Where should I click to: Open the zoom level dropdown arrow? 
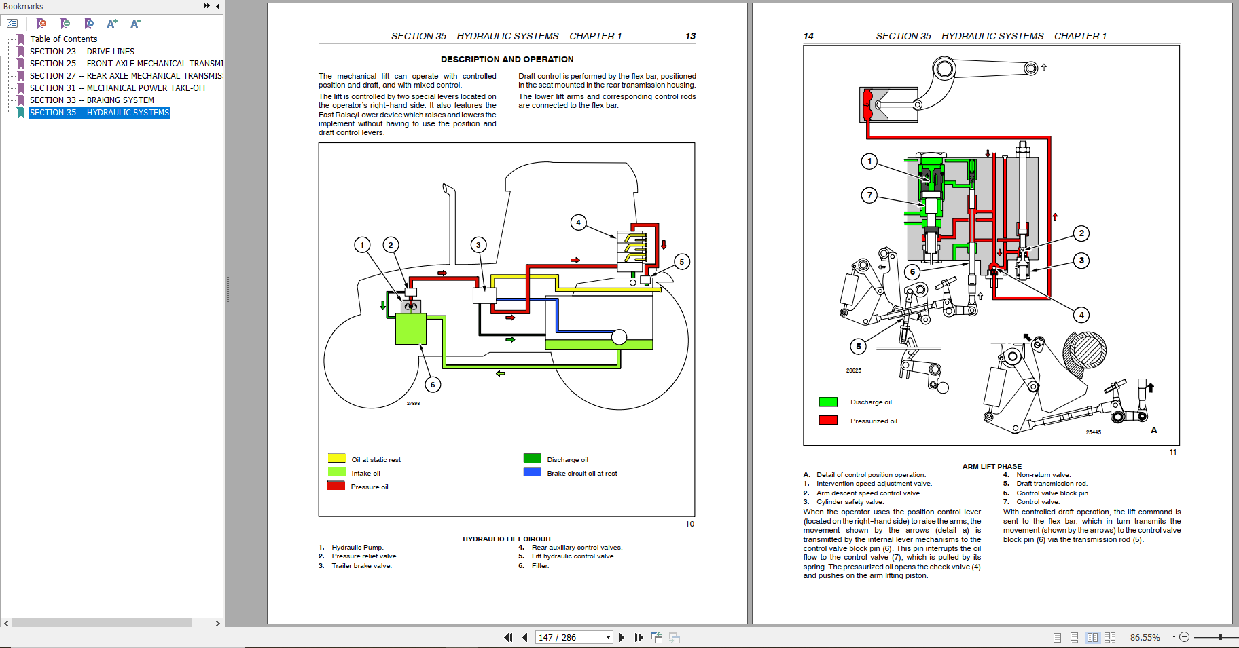coord(1174,637)
